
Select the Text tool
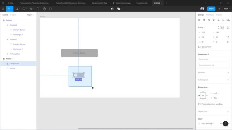(x=38, y=9)
